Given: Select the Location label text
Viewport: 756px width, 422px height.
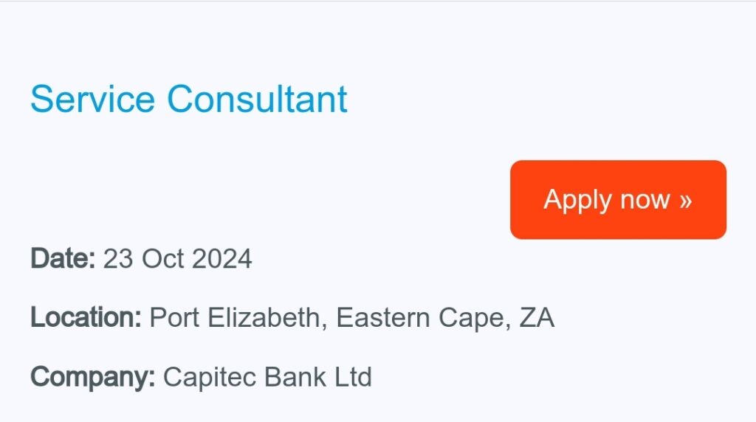Looking at the screenshot, I should (86, 317).
